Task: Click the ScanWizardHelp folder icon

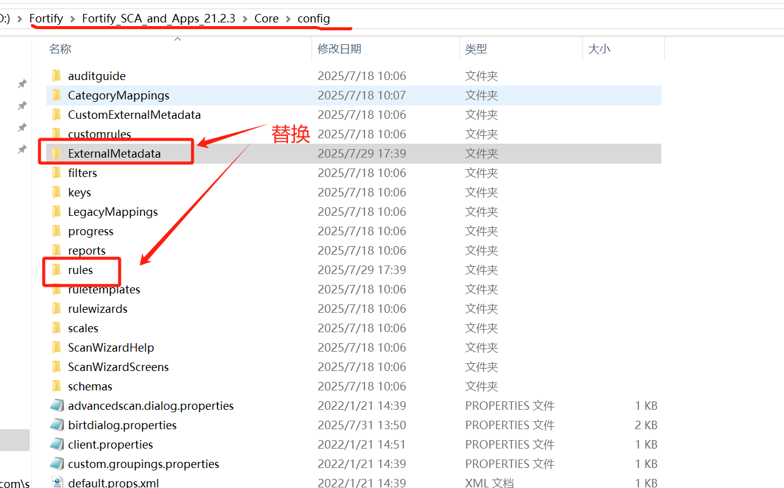Action: coord(56,347)
